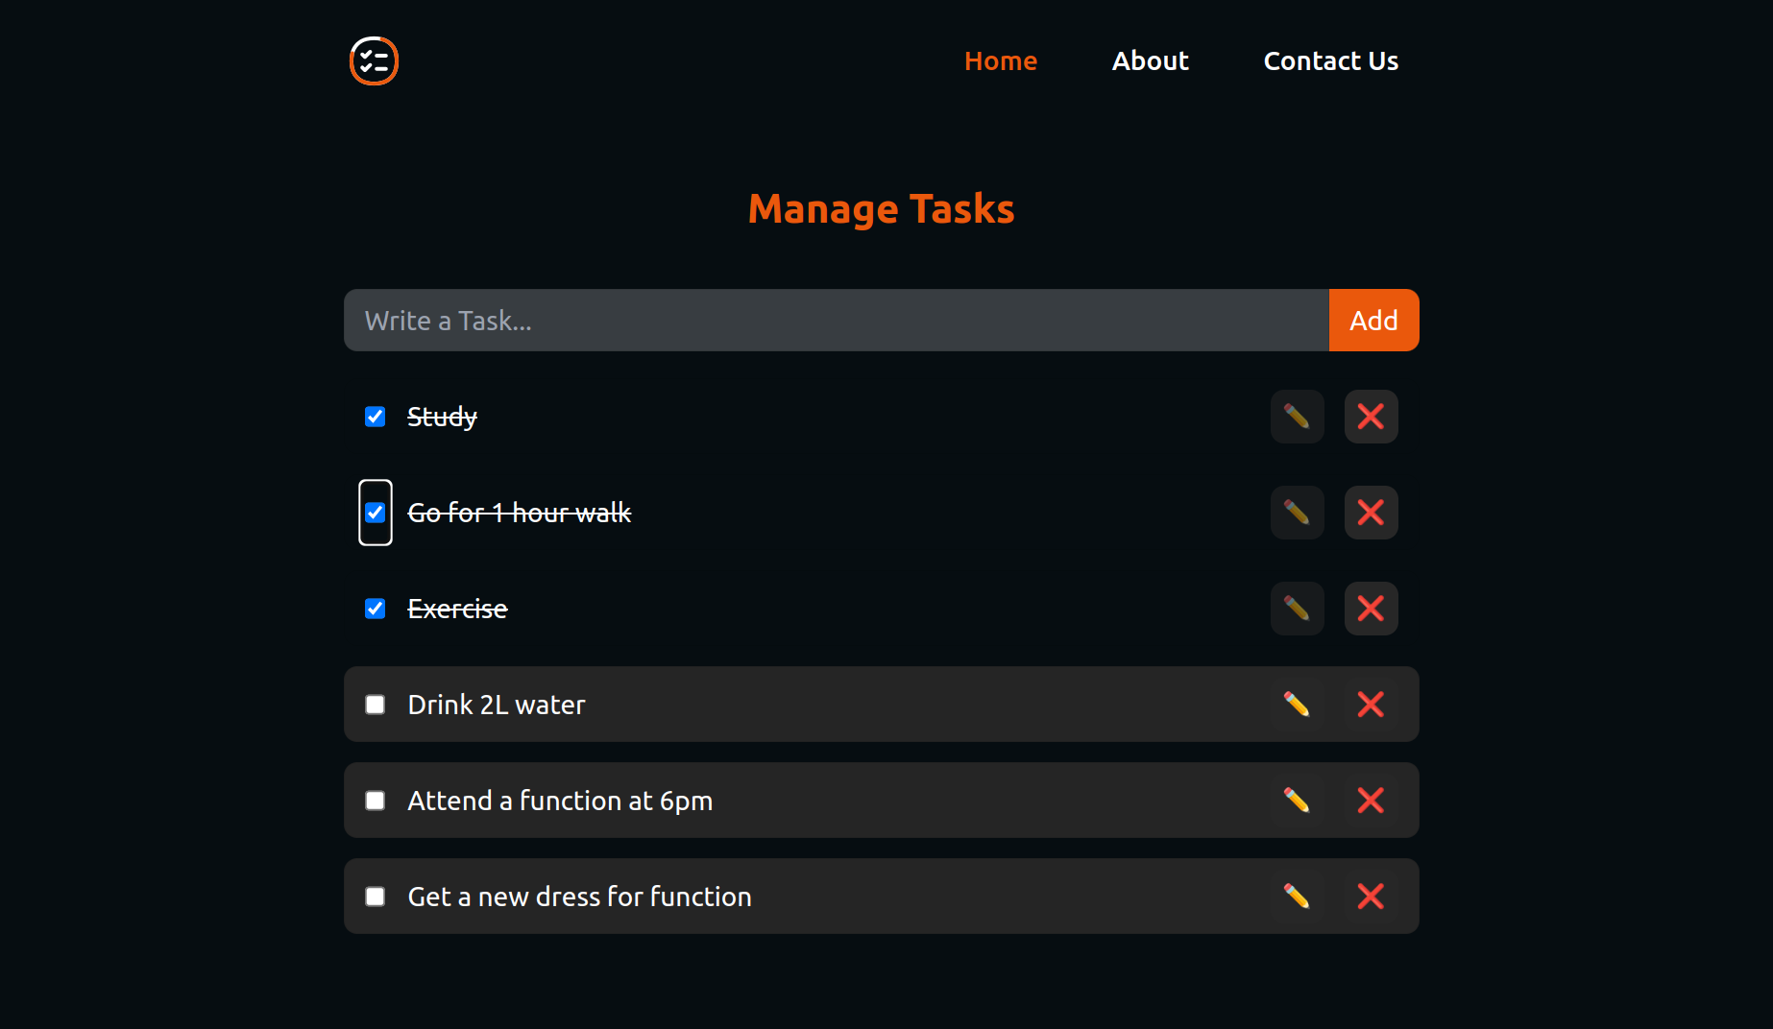Tick the Get a new dress checkbox

(376, 897)
